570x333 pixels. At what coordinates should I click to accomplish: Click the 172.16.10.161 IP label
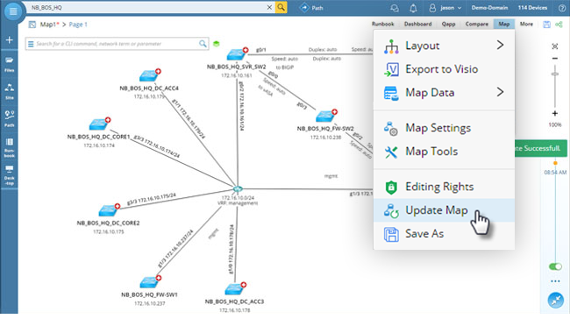click(236, 75)
